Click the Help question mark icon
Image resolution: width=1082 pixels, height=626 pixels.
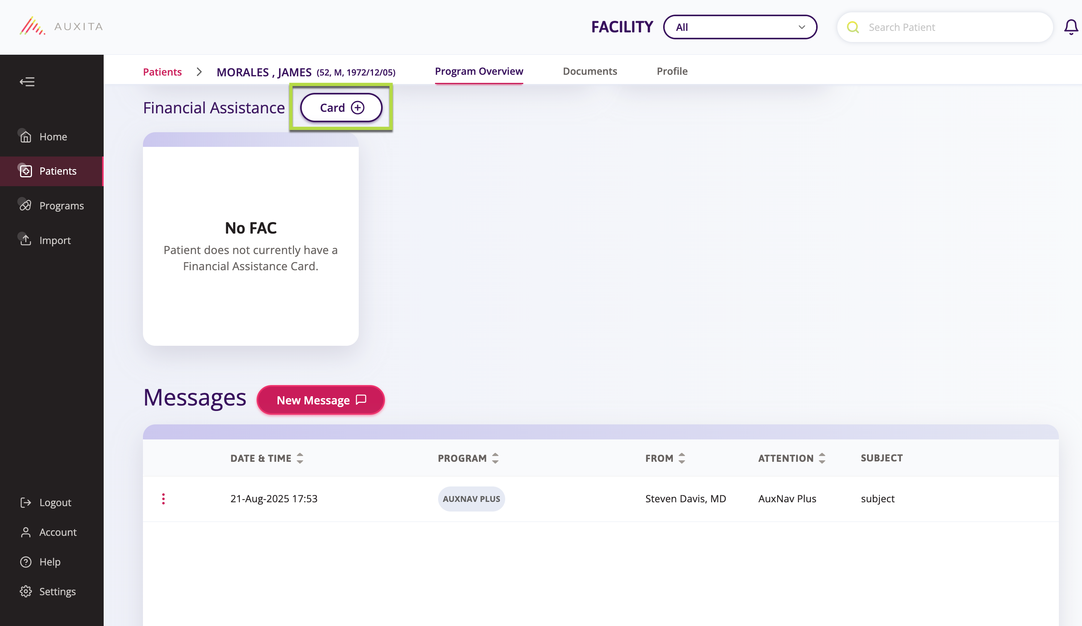coord(26,562)
